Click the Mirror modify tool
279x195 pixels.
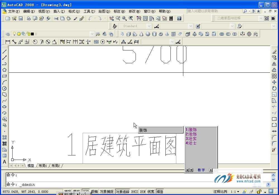point(274,64)
